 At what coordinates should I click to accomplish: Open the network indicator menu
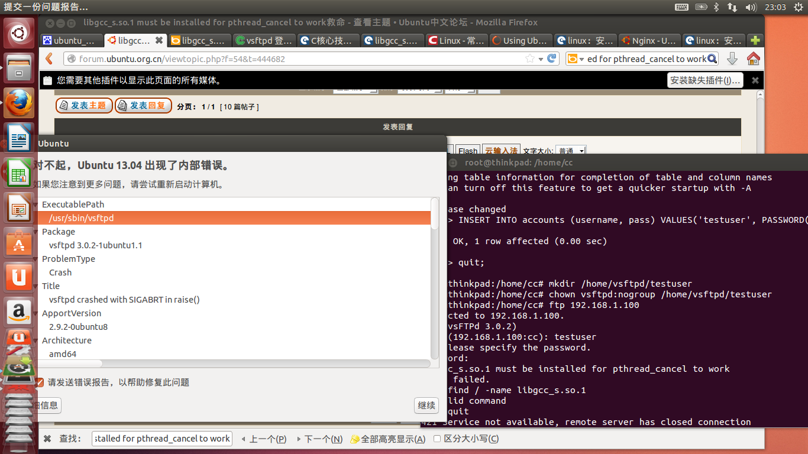(x=732, y=7)
